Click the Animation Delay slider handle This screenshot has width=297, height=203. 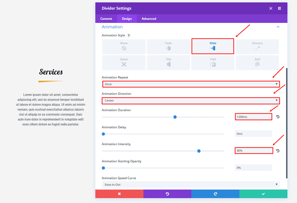click(x=103, y=134)
